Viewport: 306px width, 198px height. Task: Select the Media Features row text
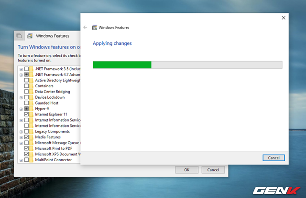(x=48, y=137)
